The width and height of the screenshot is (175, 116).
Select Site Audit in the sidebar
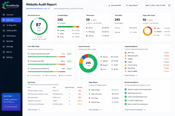11,20
